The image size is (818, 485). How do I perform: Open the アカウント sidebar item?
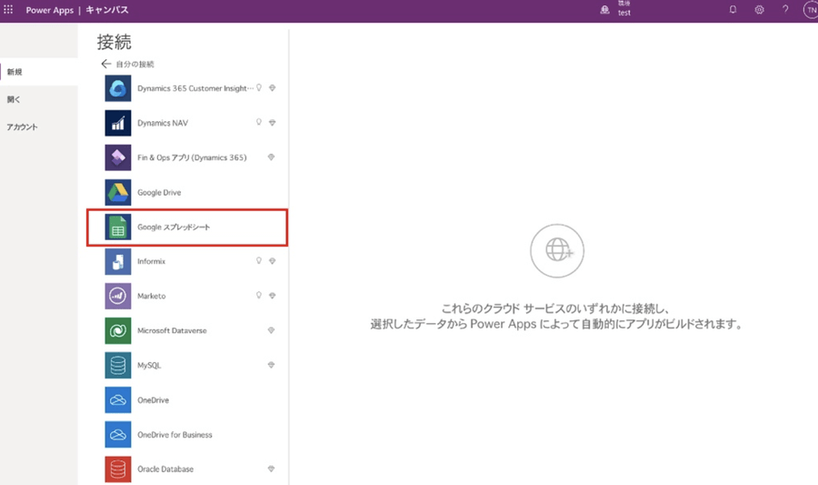point(22,126)
